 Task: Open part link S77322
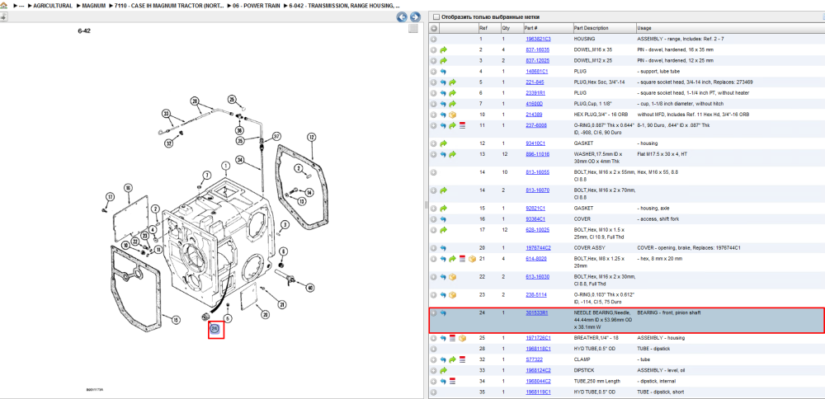[534, 359]
